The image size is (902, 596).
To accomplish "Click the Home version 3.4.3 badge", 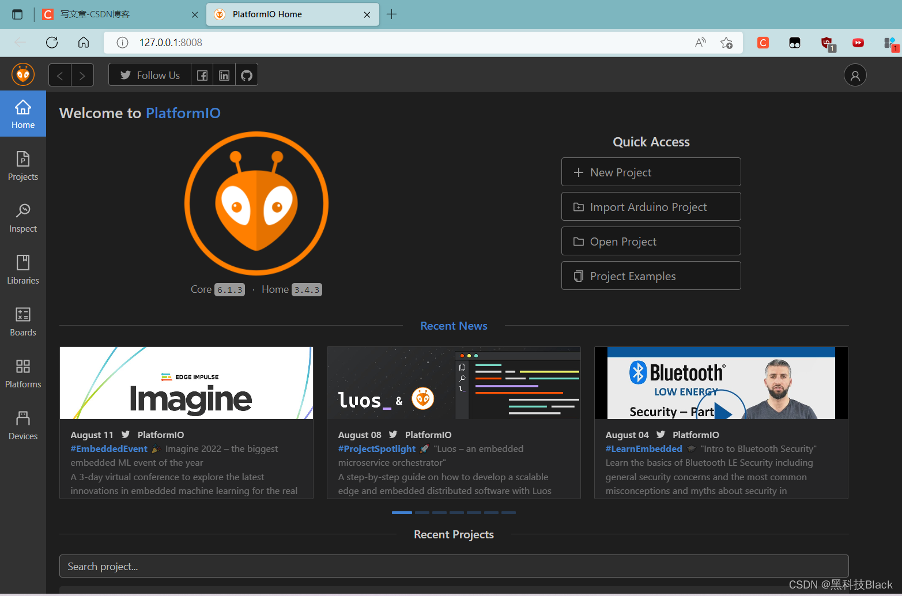I will 307,289.
